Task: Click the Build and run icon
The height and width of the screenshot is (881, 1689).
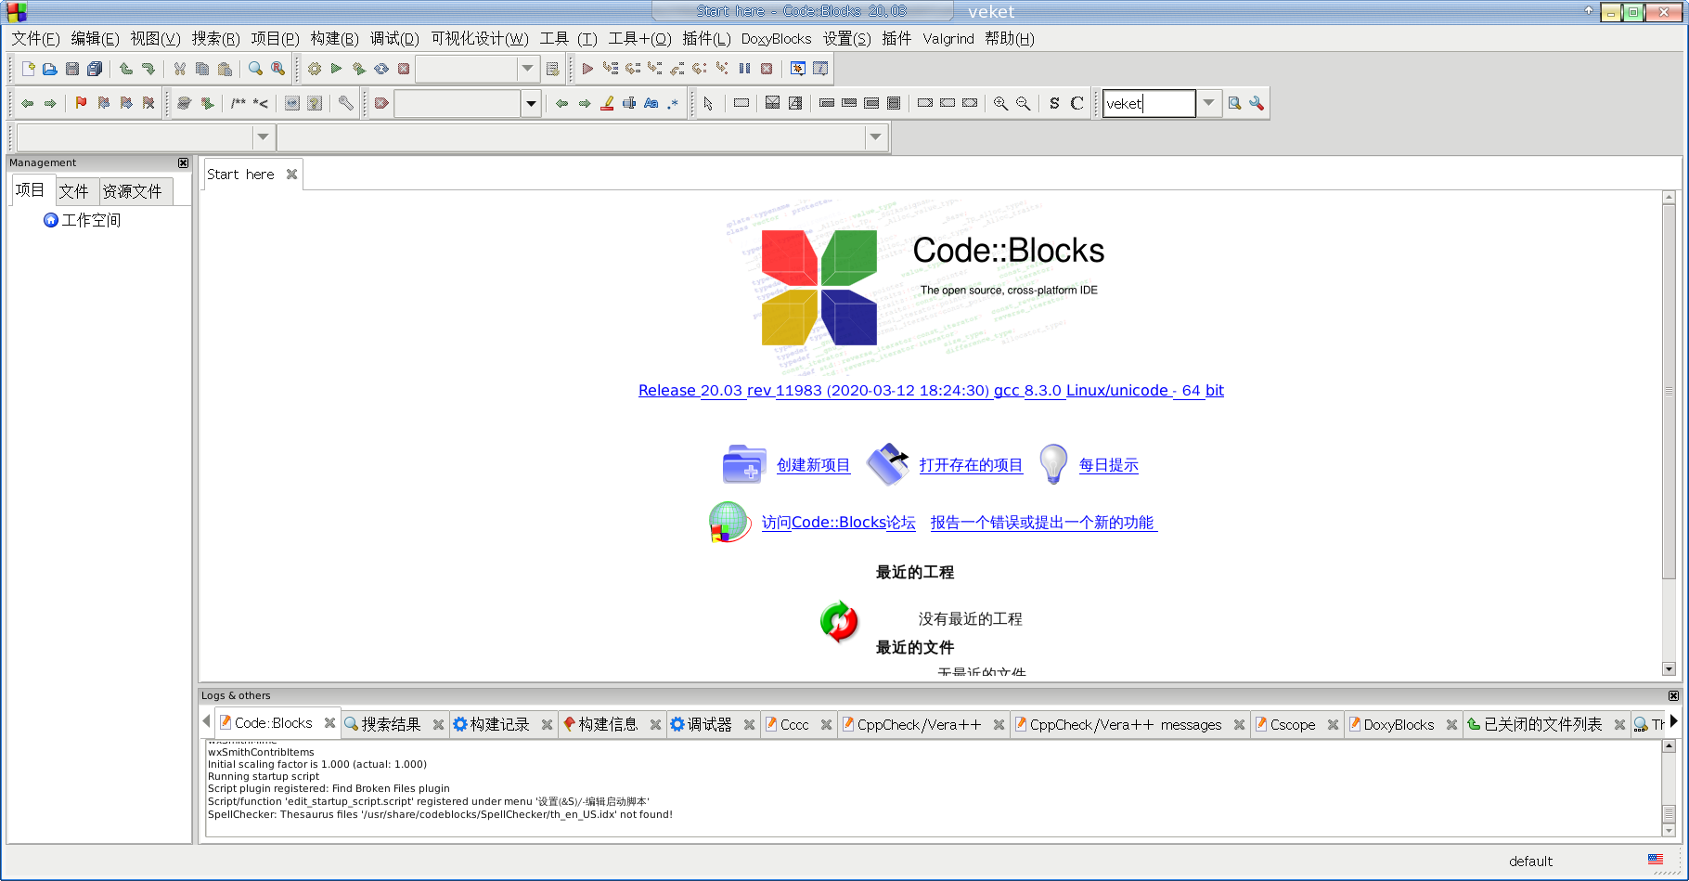Action: [359, 69]
